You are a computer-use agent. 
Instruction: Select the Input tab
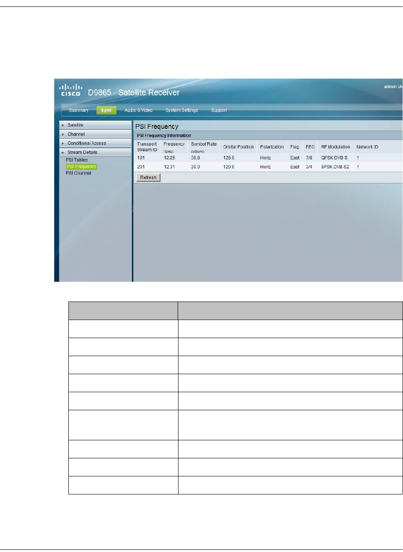[106, 110]
